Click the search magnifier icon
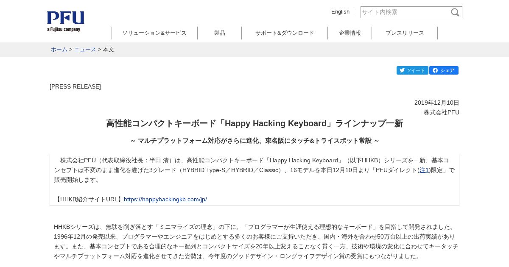This screenshot has width=509, height=267. coord(455,12)
